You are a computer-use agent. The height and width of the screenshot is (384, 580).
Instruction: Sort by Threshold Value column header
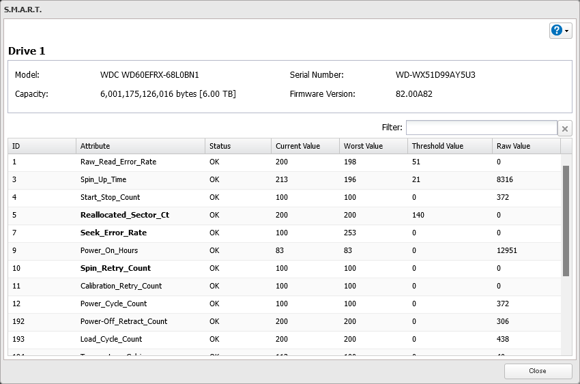(449, 146)
